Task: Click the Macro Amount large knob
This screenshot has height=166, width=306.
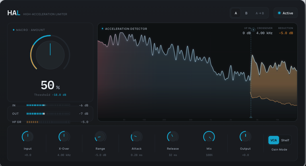Action: (50, 55)
